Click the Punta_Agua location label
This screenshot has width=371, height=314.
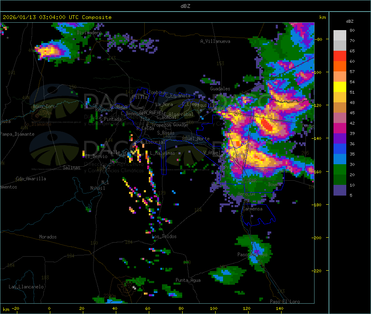click(188, 280)
